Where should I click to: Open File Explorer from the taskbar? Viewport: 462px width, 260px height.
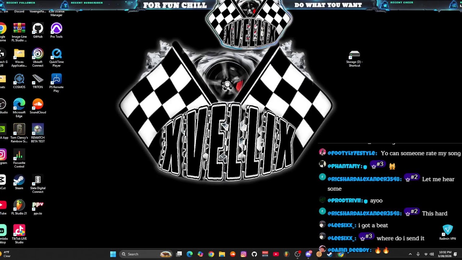tap(222, 254)
